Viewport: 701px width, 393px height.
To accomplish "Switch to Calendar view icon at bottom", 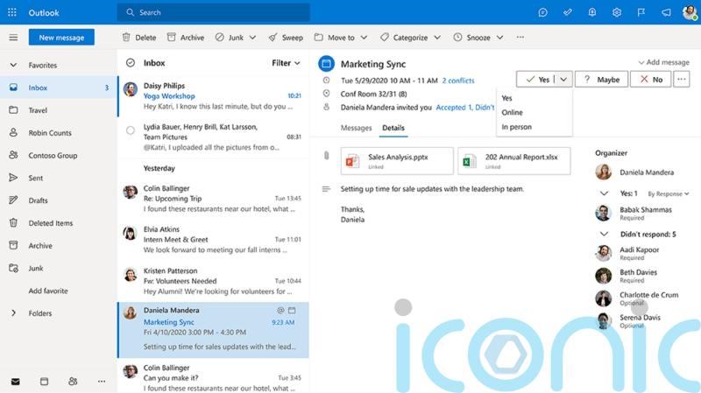I will pyautogui.click(x=44, y=382).
